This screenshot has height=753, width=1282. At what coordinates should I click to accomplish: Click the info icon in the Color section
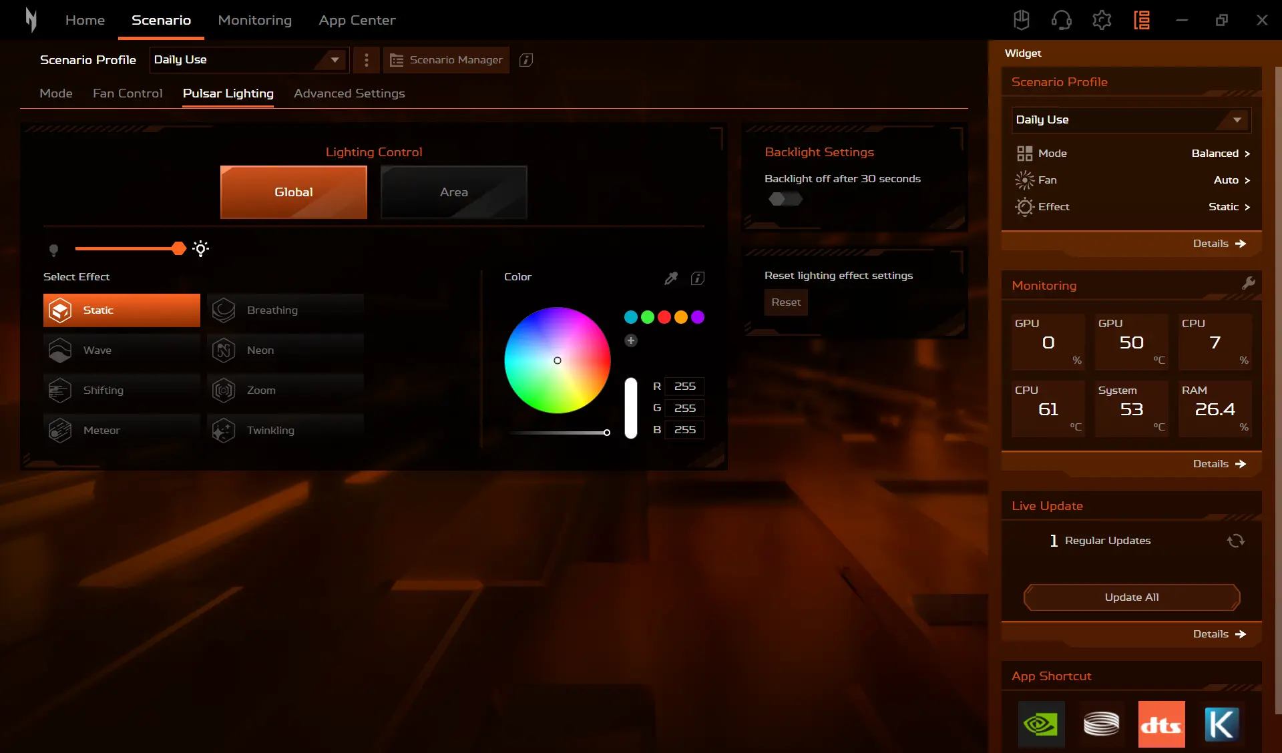(x=697, y=278)
